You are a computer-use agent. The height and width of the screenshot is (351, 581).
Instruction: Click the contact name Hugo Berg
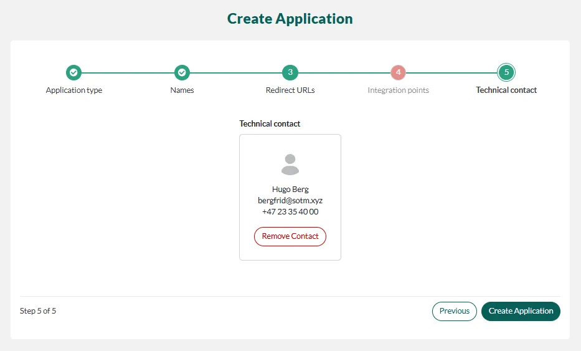(x=290, y=190)
